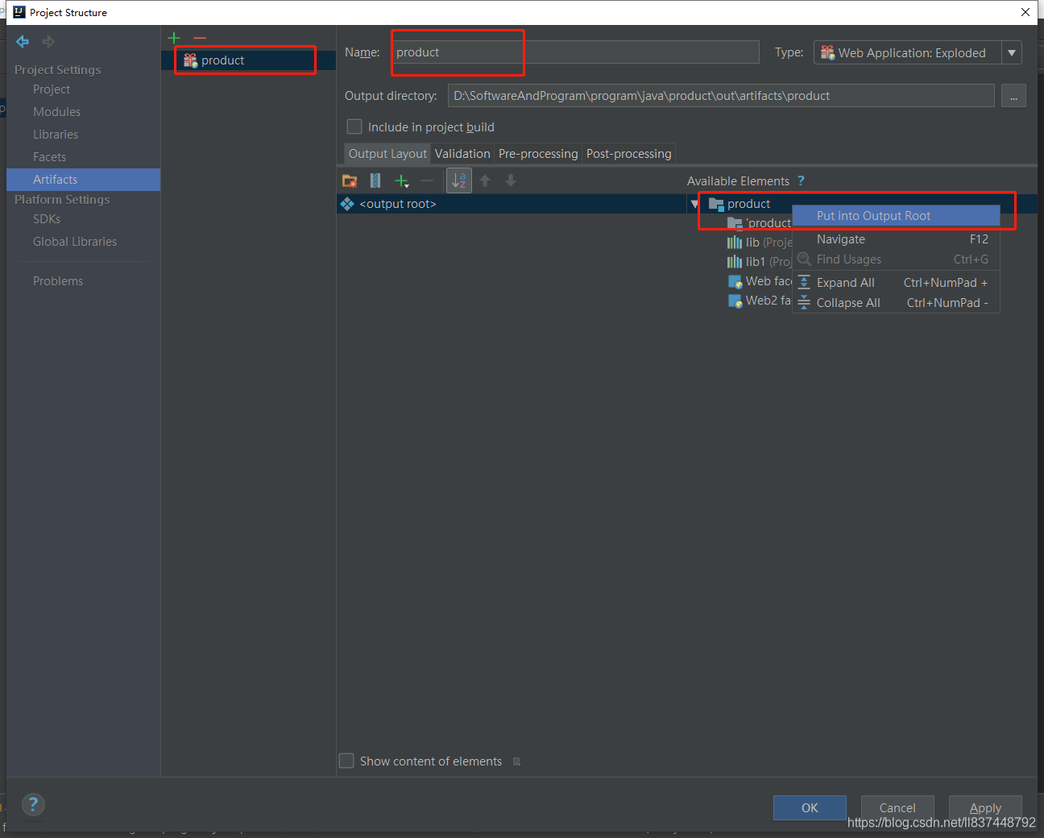Choose Expand All in the context menu
Image resolution: width=1044 pixels, height=838 pixels.
pyautogui.click(x=896, y=283)
